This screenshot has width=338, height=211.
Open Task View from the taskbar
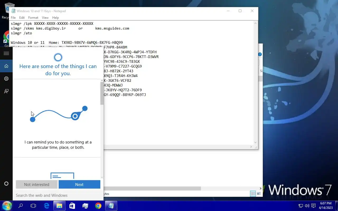click(33, 206)
